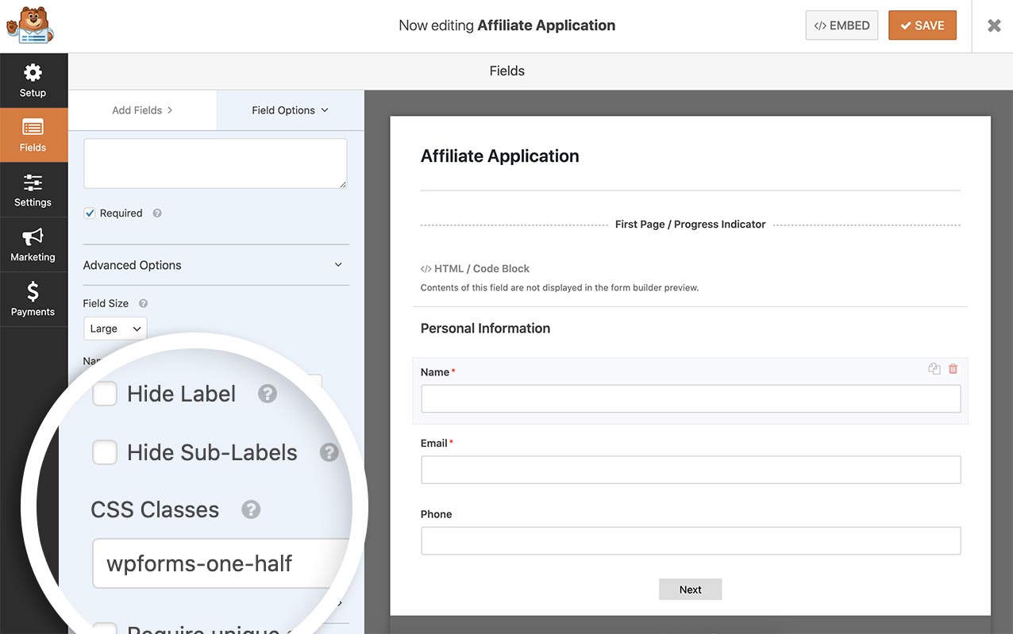Select the Fields tab header
Image resolution: width=1013 pixels, height=634 pixels.
point(506,71)
